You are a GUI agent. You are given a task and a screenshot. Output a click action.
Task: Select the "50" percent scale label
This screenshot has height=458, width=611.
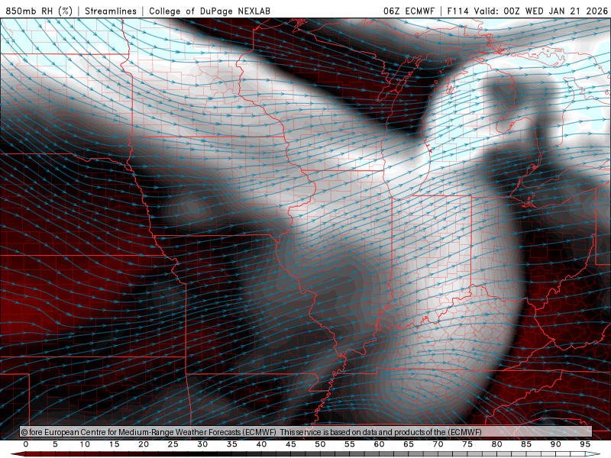pos(320,444)
